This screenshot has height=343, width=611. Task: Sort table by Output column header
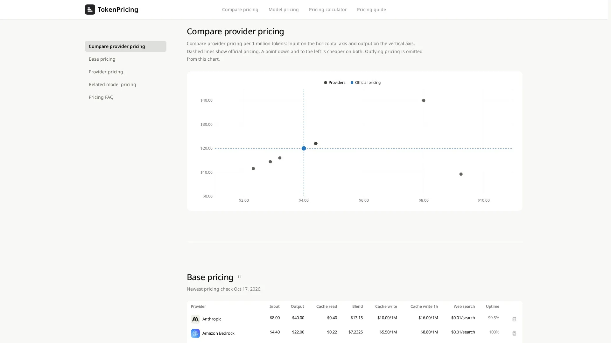pos(297,306)
